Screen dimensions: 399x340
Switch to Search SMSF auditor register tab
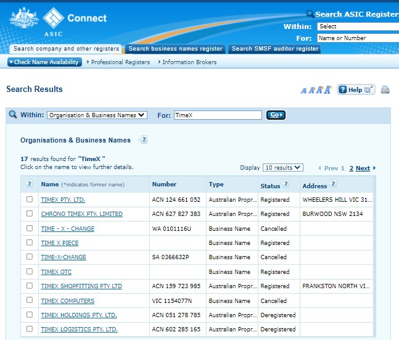[275, 49]
